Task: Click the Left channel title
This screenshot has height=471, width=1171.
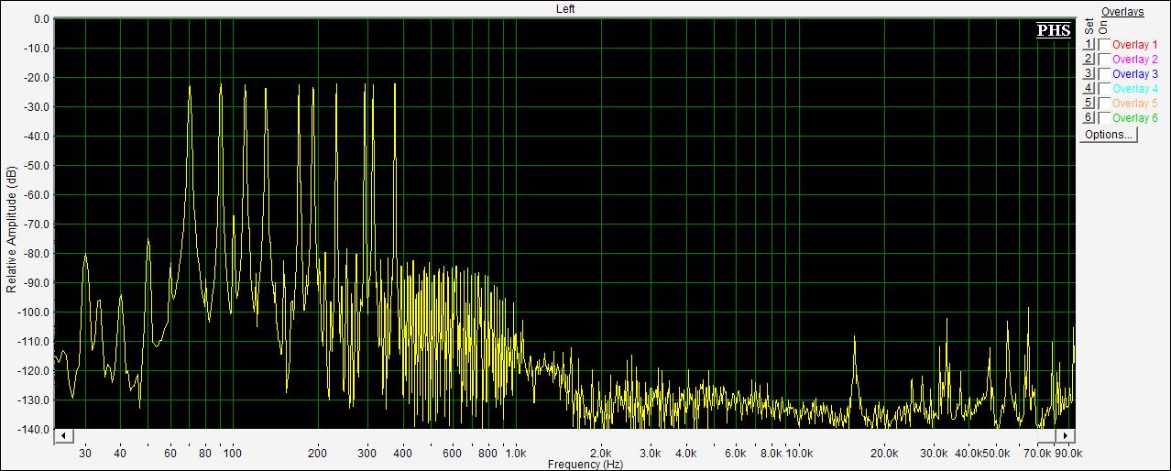Action: 565,9
